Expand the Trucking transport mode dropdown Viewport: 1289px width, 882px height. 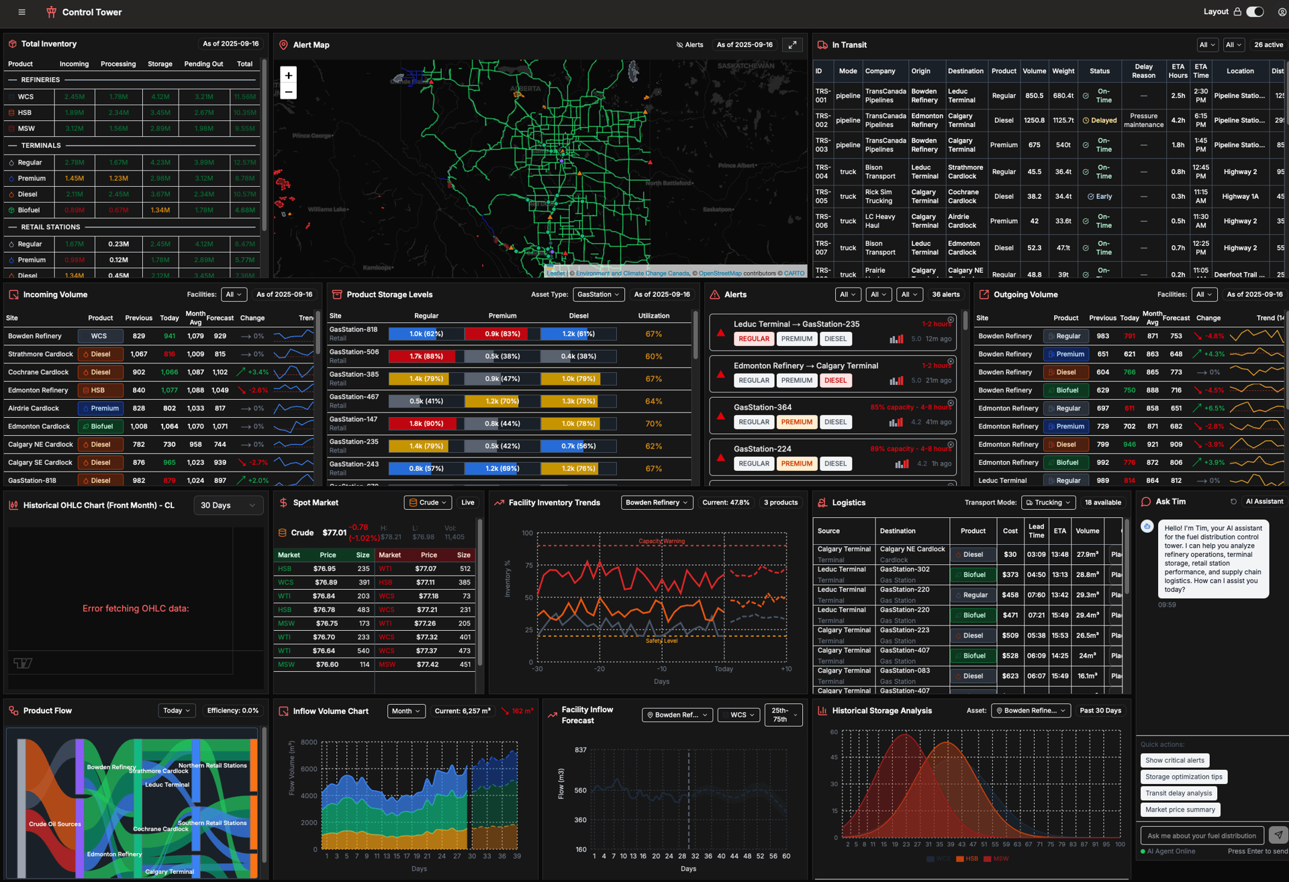(x=1048, y=502)
